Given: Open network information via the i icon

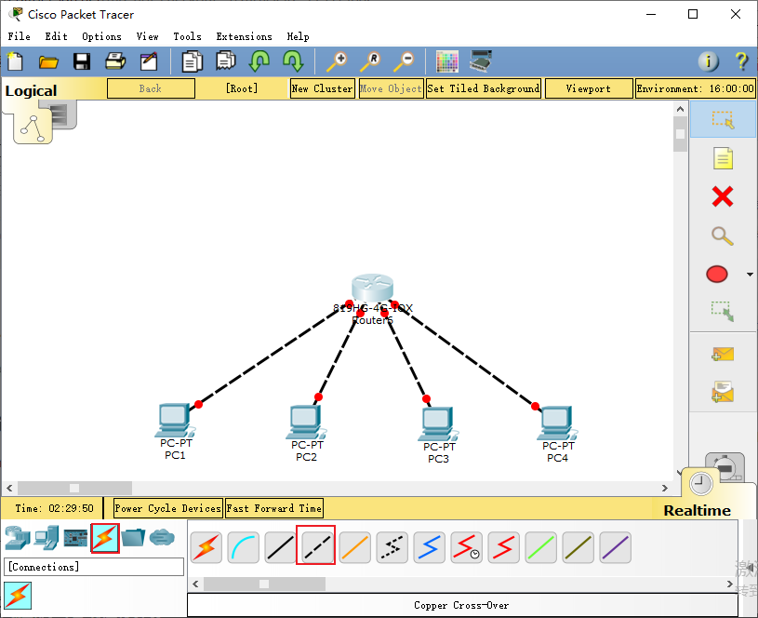Looking at the screenshot, I should 708,61.
